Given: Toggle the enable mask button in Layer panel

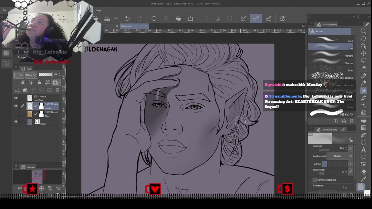Looking at the screenshot, I should (56, 83).
